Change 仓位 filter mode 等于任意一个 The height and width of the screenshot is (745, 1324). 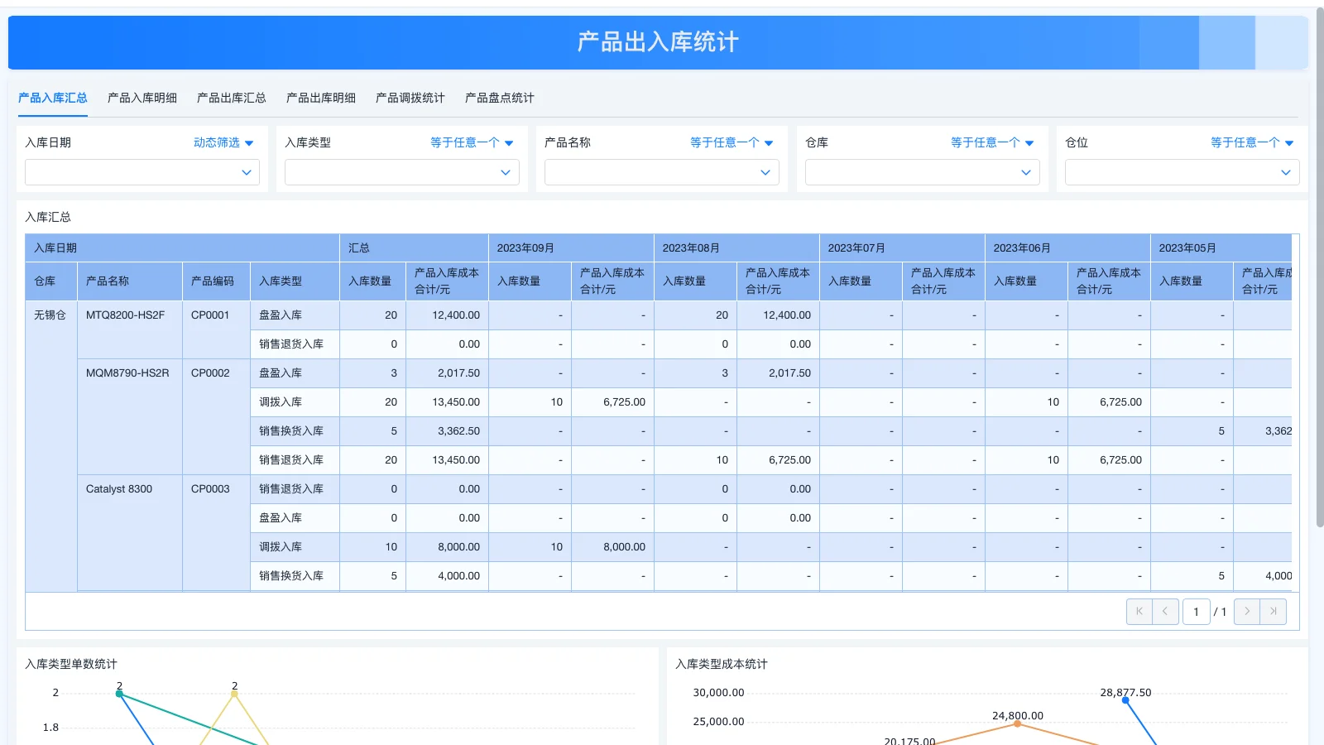(x=1252, y=142)
